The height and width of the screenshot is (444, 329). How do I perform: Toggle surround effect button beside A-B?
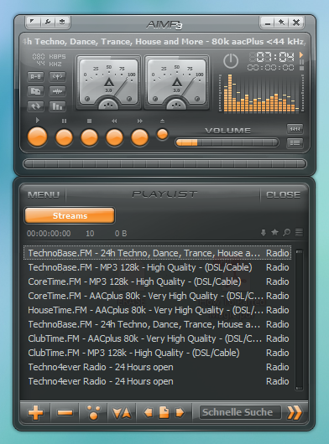click(57, 76)
